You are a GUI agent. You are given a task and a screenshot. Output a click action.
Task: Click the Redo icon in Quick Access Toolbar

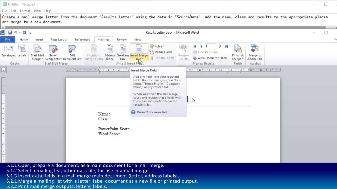coord(24,33)
